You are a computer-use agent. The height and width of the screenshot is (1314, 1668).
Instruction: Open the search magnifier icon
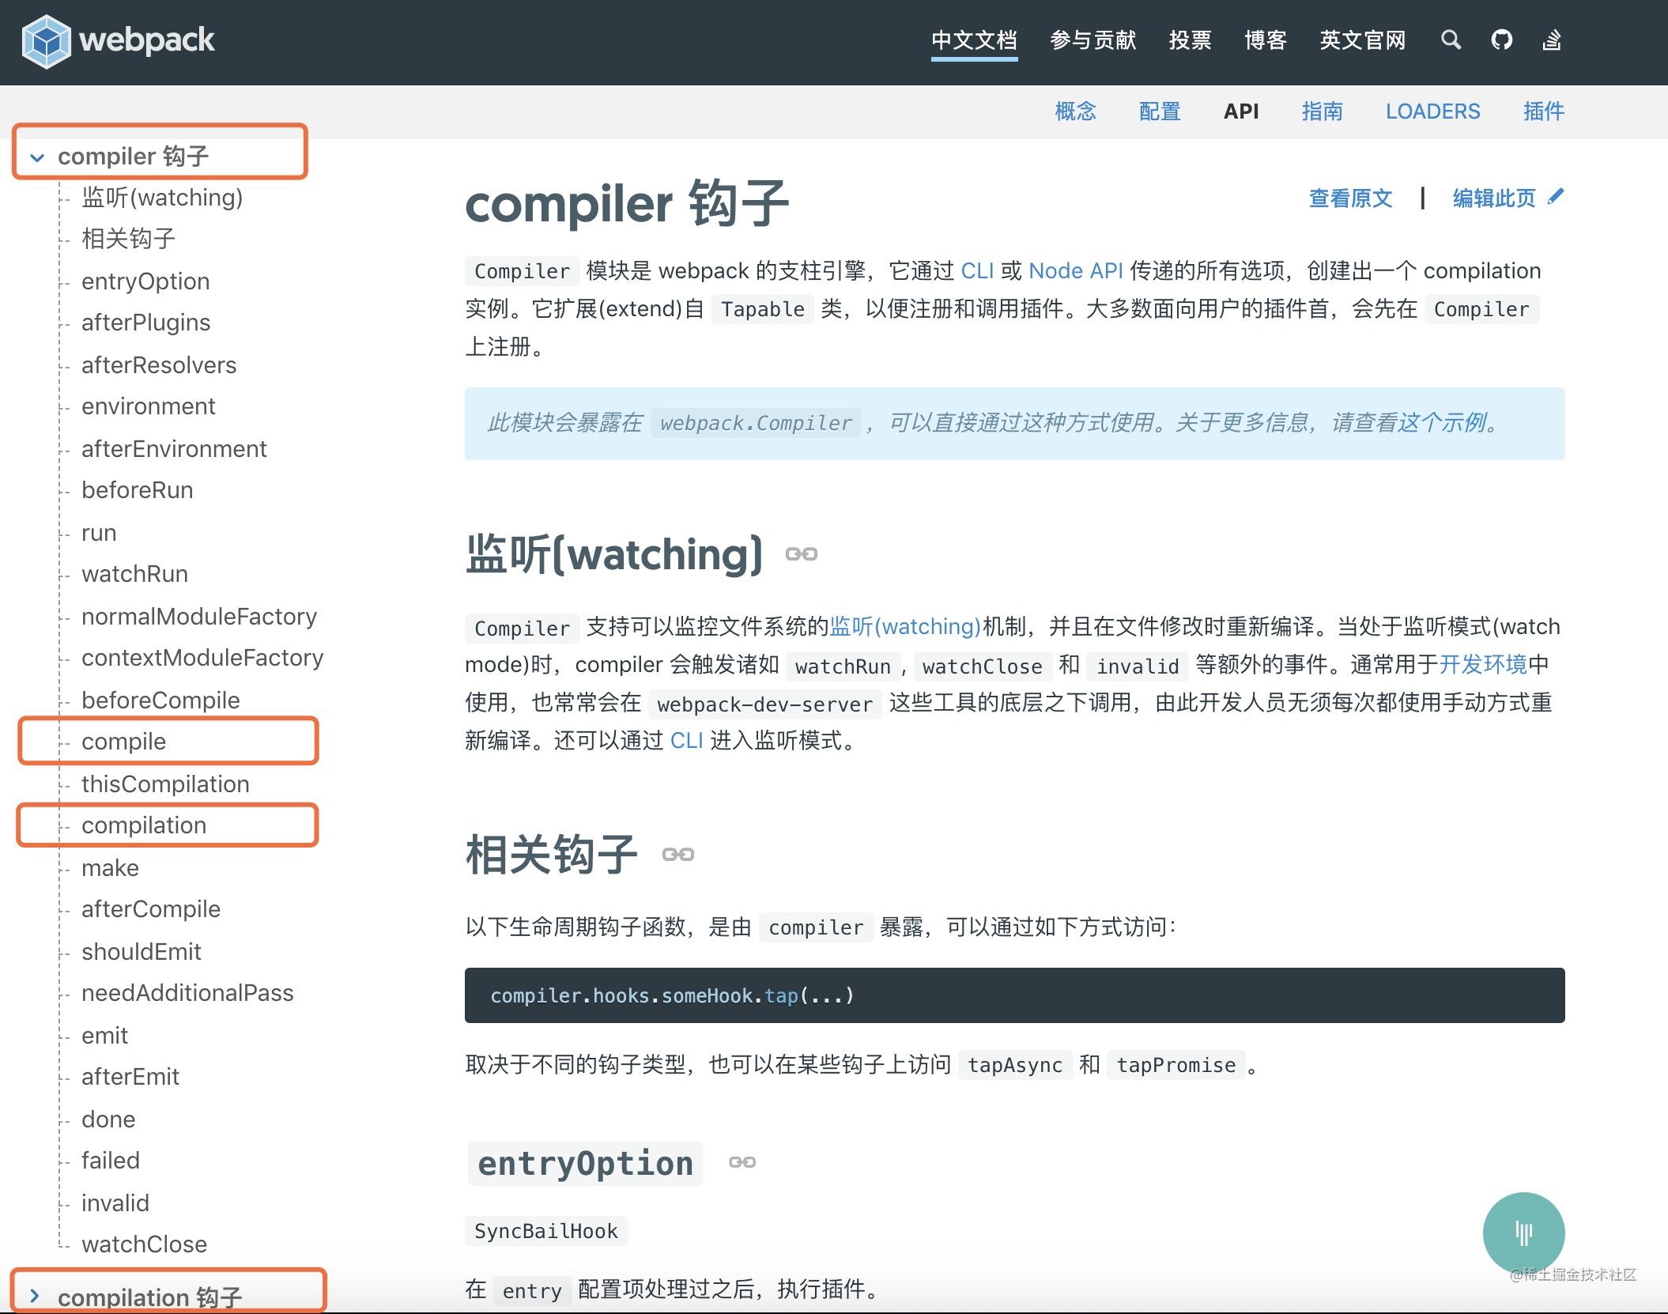point(1451,40)
